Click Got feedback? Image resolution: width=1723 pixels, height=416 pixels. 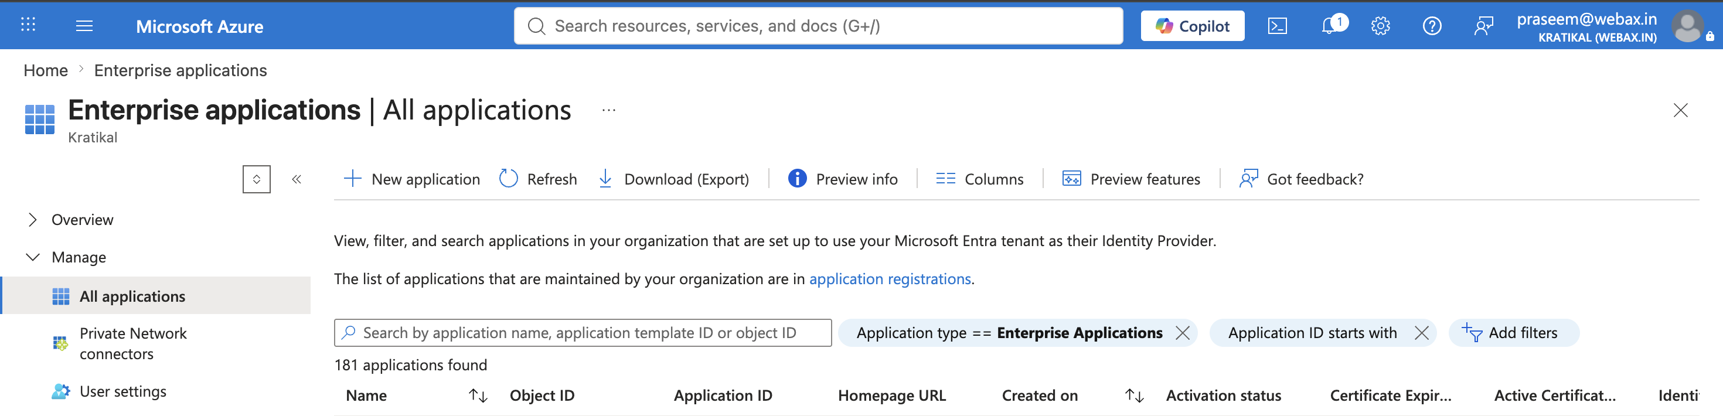point(1301,179)
